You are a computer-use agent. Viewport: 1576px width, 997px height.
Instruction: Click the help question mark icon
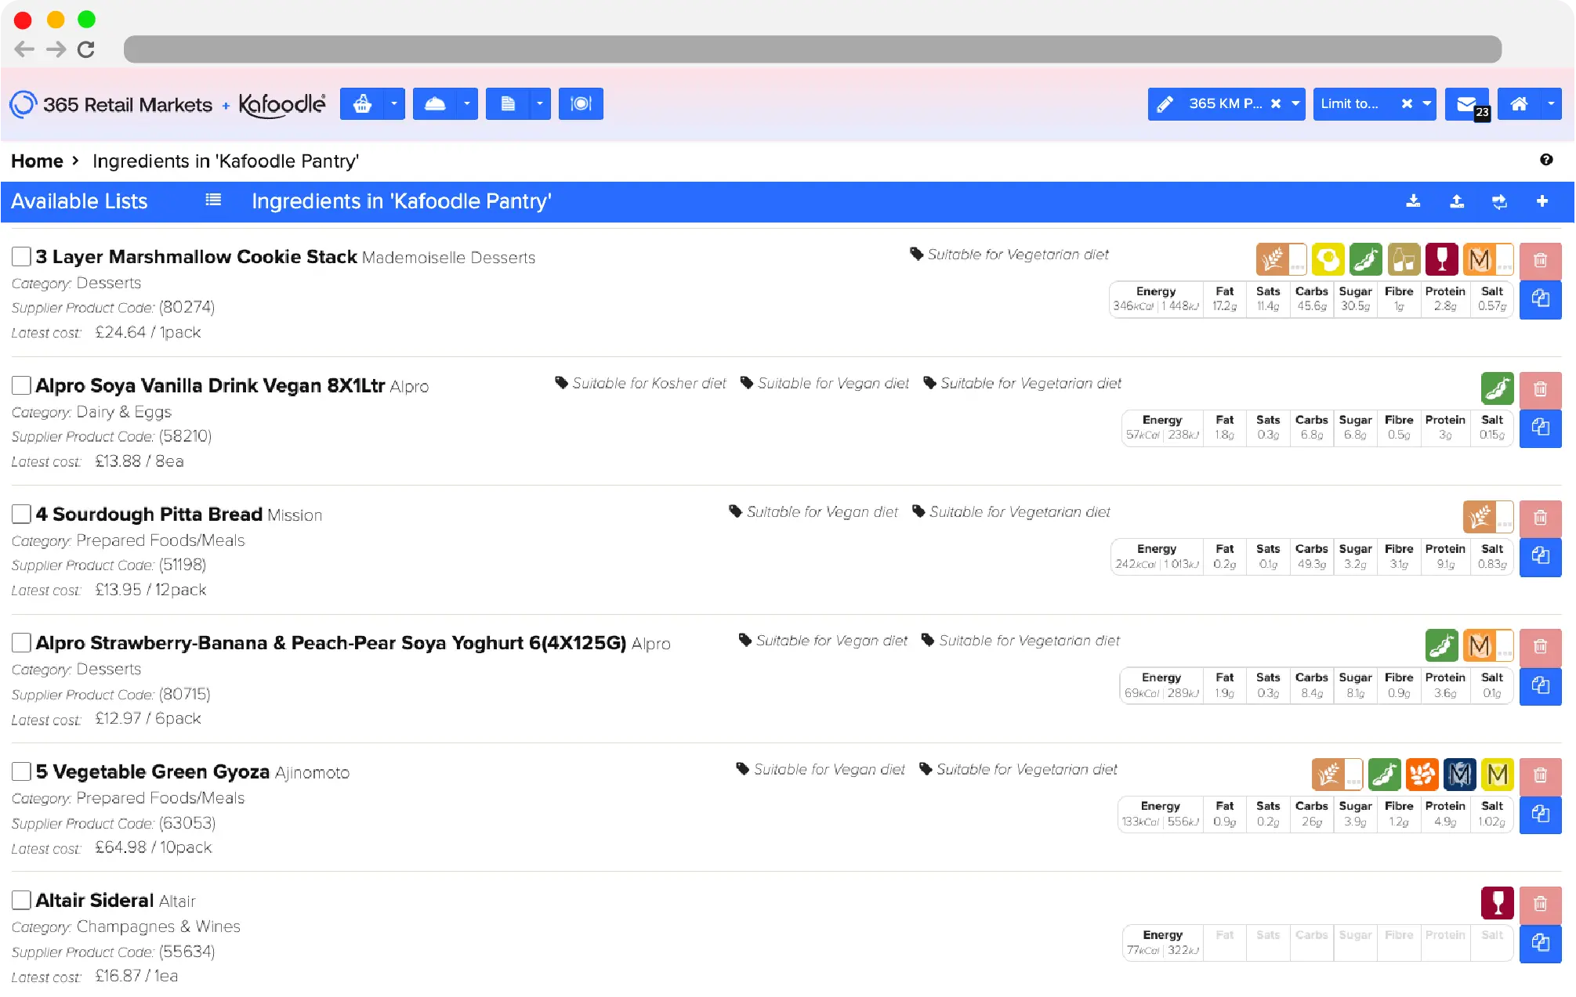pyautogui.click(x=1546, y=160)
